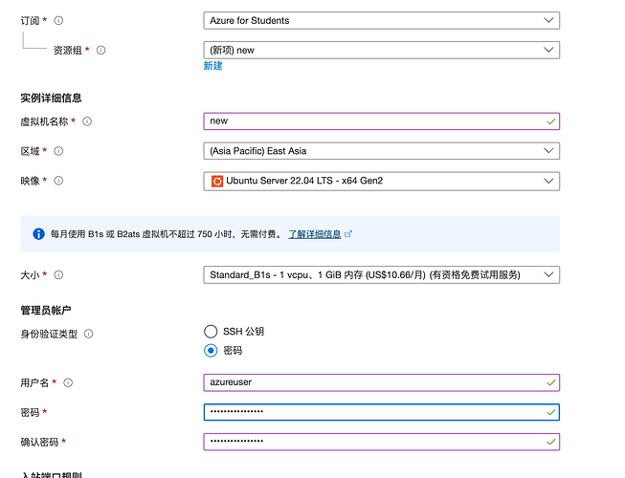The image size is (625, 478).
Task: Click green checkmark in 确认密码 field
Action: pos(551,442)
